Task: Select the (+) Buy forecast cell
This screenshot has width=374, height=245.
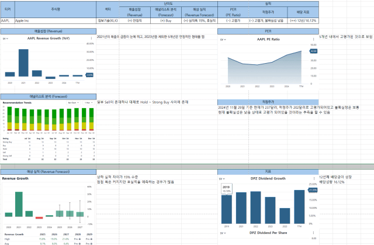Action: pos(166,20)
